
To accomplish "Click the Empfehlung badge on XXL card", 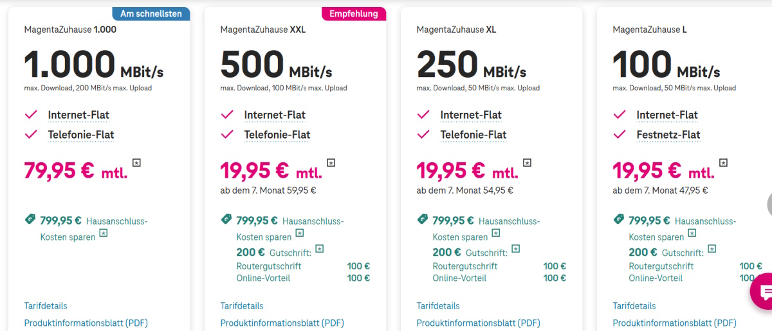I will click(x=354, y=14).
